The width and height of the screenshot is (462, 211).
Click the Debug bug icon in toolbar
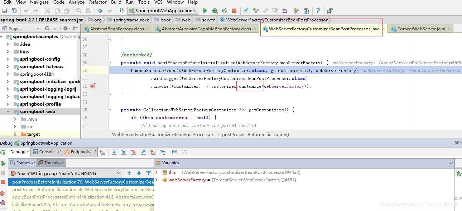click(x=215, y=11)
